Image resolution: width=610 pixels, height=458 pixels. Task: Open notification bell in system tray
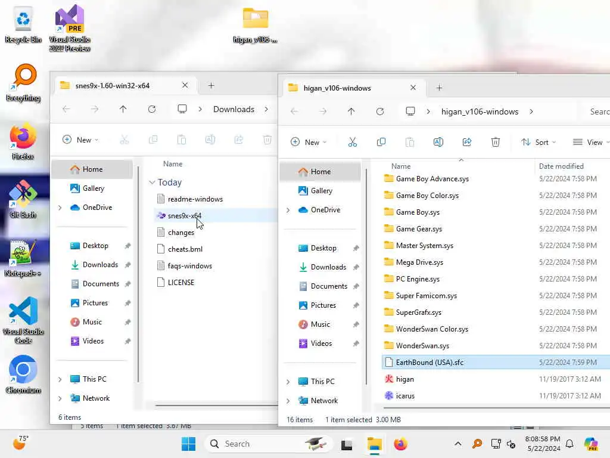(569, 444)
